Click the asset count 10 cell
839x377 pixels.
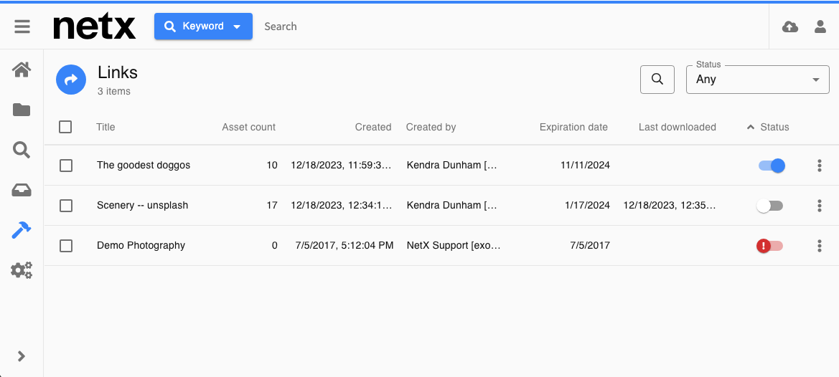(x=272, y=165)
